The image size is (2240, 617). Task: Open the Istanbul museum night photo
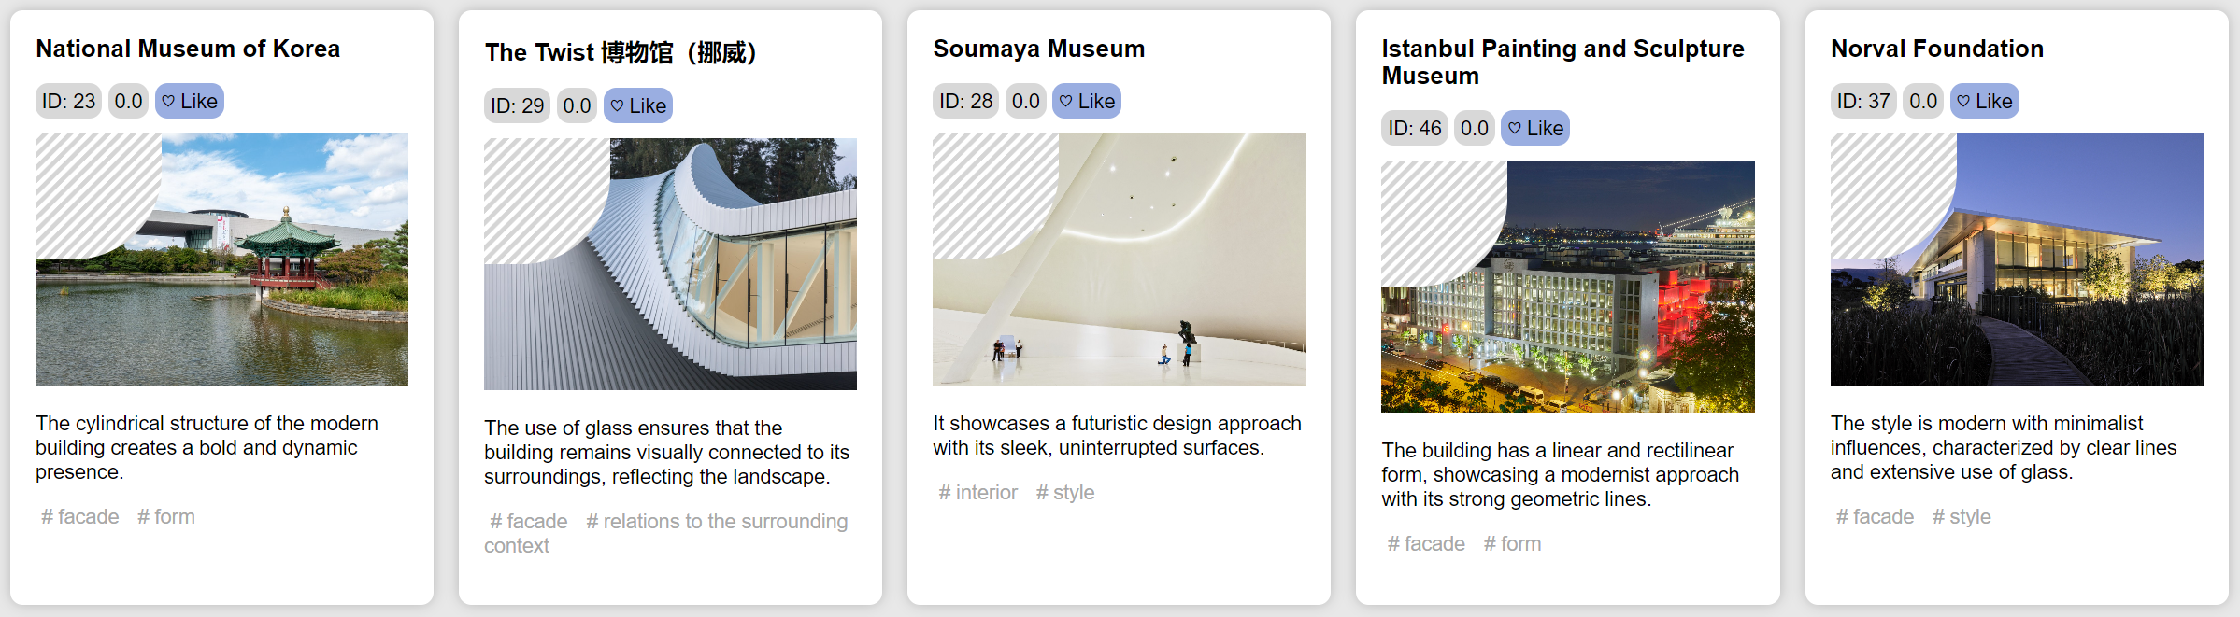click(1568, 287)
